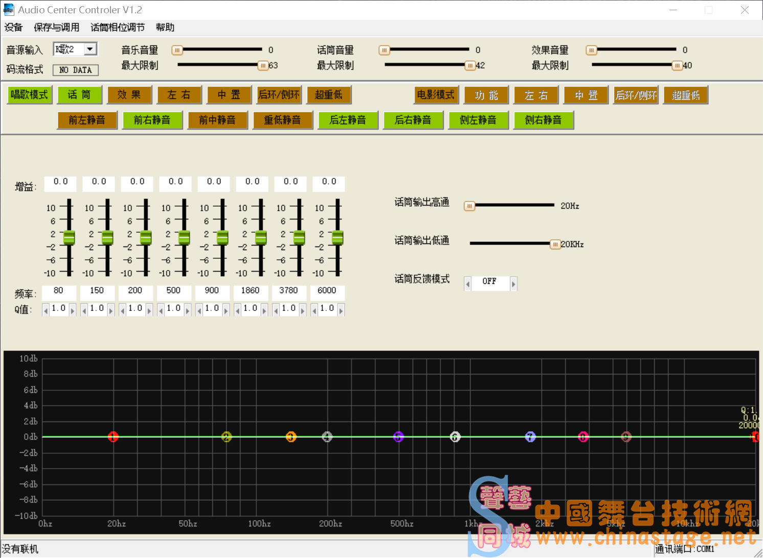
Task: Select EQ point 5 on the curve
Action: (x=398, y=437)
